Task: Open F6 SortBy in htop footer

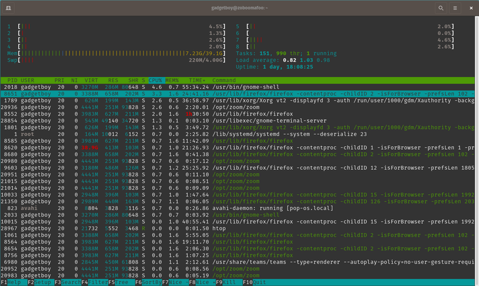Action: (x=148, y=282)
